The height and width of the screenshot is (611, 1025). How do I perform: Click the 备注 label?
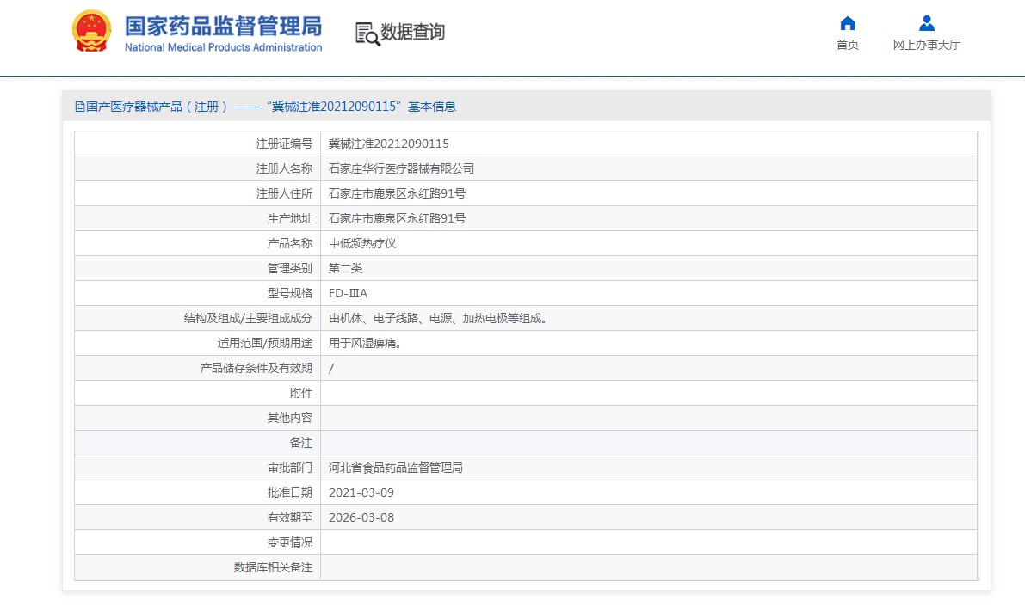[300, 443]
